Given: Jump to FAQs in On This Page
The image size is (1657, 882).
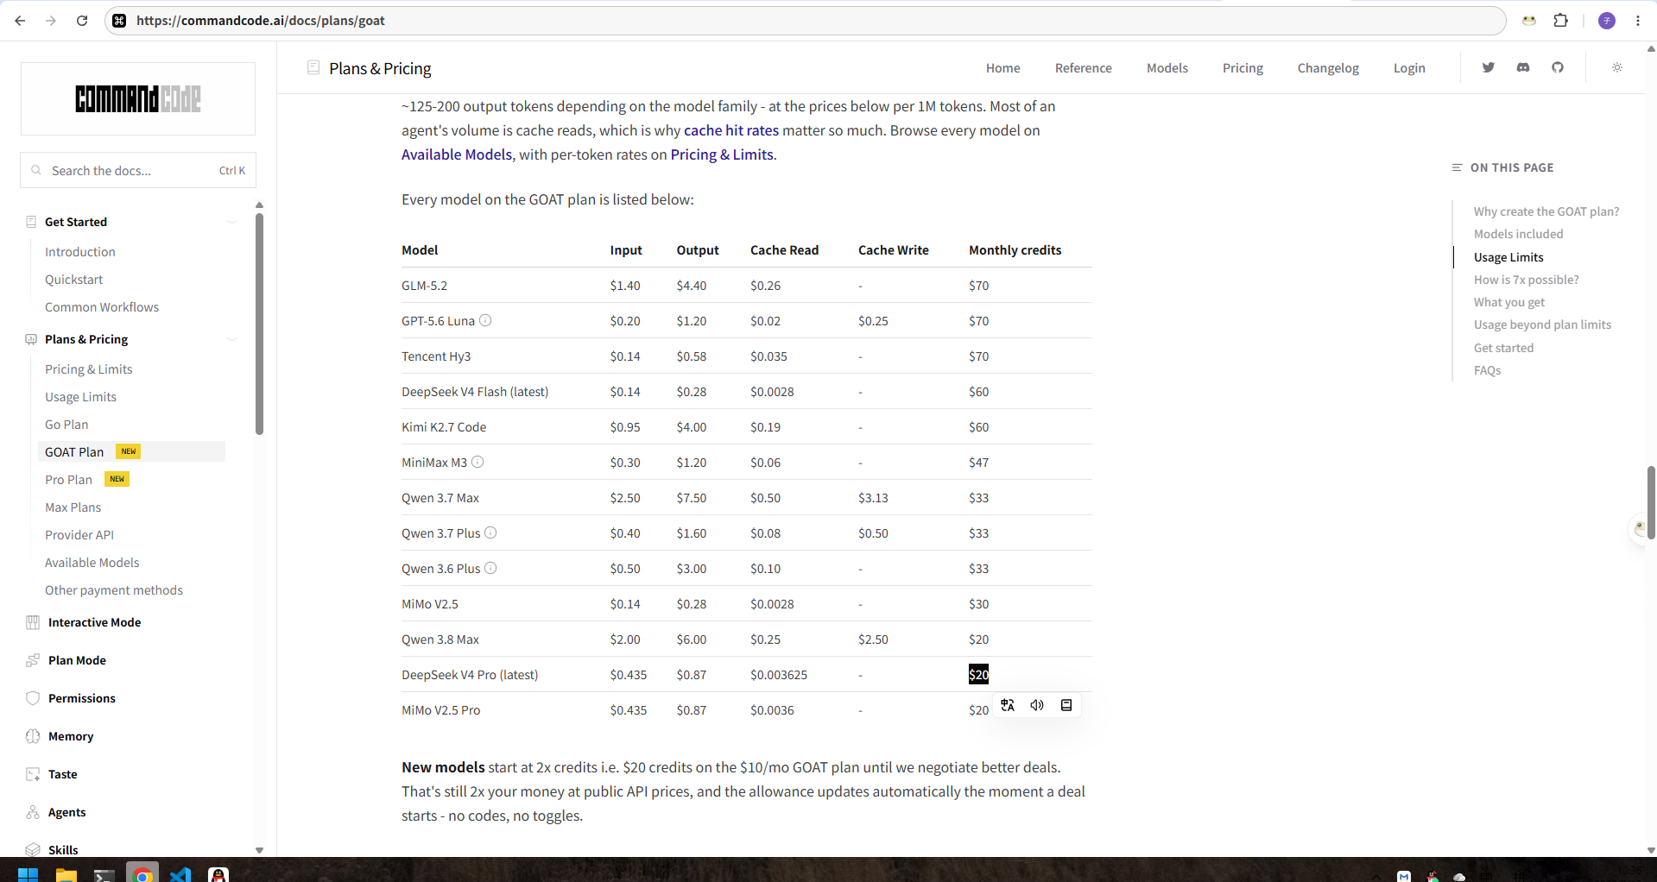Looking at the screenshot, I should (x=1488, y=370).
